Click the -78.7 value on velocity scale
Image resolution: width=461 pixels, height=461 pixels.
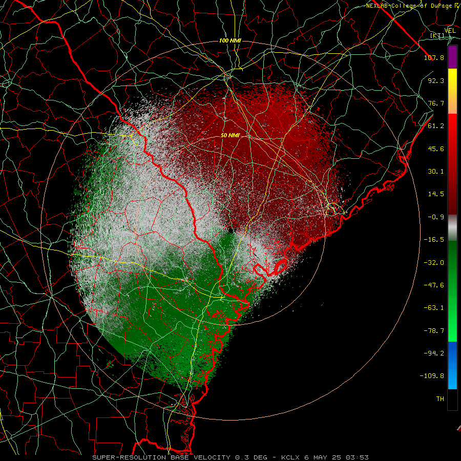pos(434,331)
